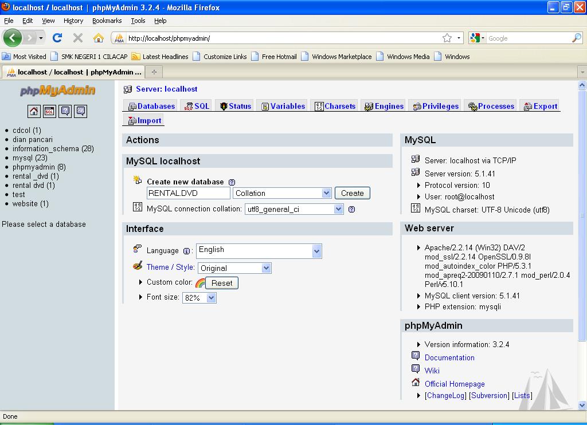Open the Bookmarks menu
The height and width of the screenshot is (425, 587).
coord(107,21)
